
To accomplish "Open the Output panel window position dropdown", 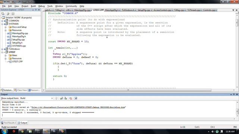I will point(231,94).
